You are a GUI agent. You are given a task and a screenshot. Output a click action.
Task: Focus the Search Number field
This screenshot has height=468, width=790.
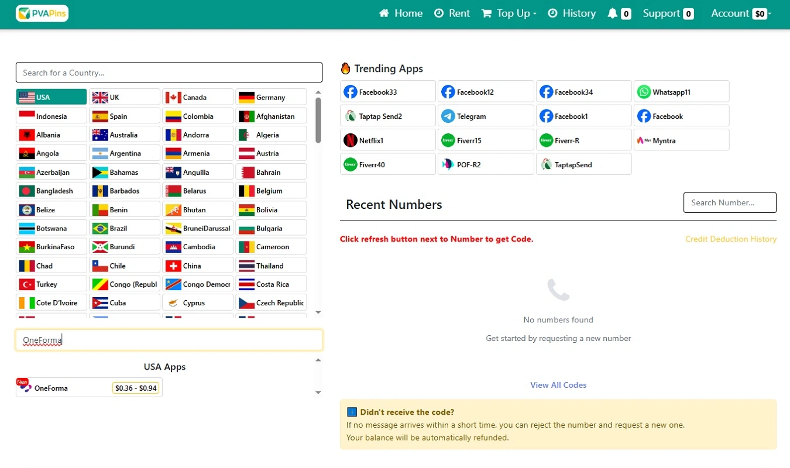730,202
